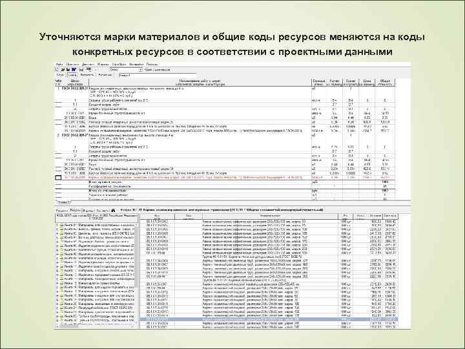This screenshot has width=465, height=349.
Task: Select the red highlighted brick resource row
Action: pos(225,178)
